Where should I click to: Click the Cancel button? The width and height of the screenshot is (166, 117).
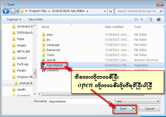click(x=149, y=108)
